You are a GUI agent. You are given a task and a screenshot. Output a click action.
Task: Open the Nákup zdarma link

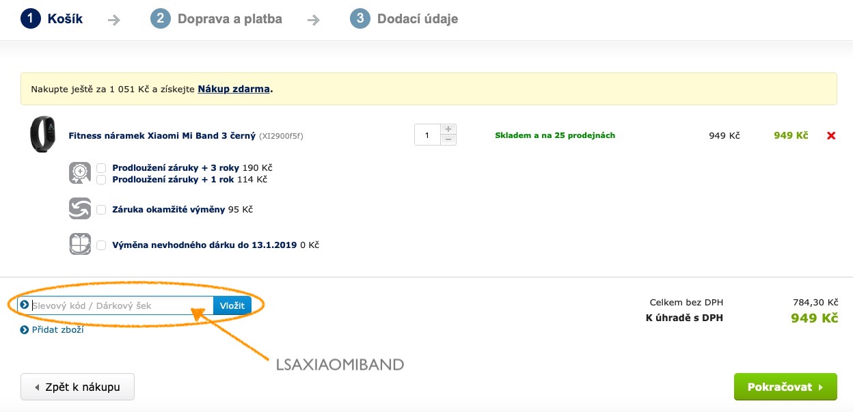[x=234, y=89]
